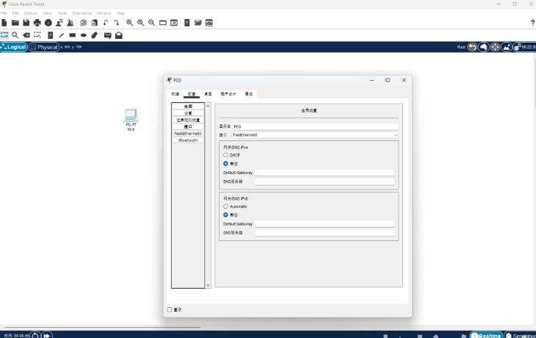Select the Draw Rectangle tool
This screenshot has width=536, height=338.
[x=73, y=35]
